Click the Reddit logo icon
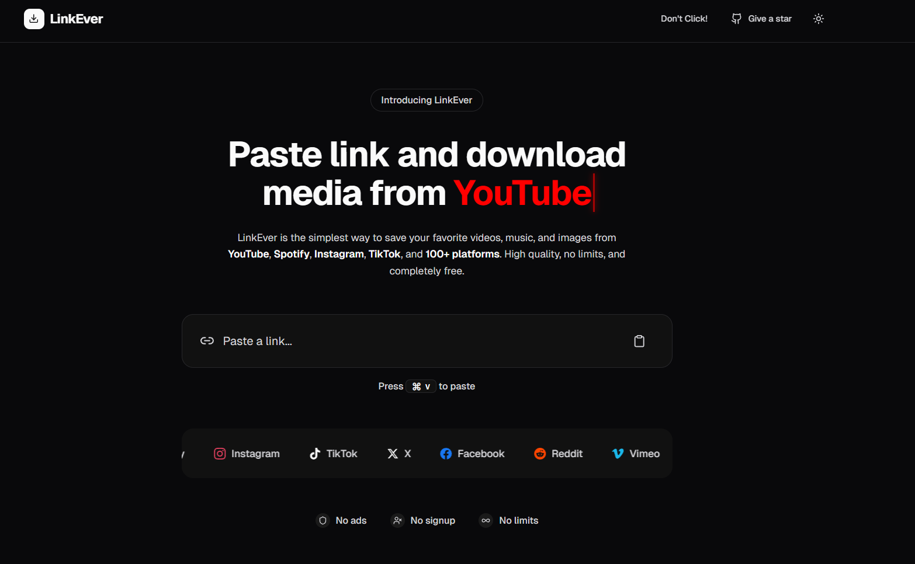 click(x=540, y=454)
